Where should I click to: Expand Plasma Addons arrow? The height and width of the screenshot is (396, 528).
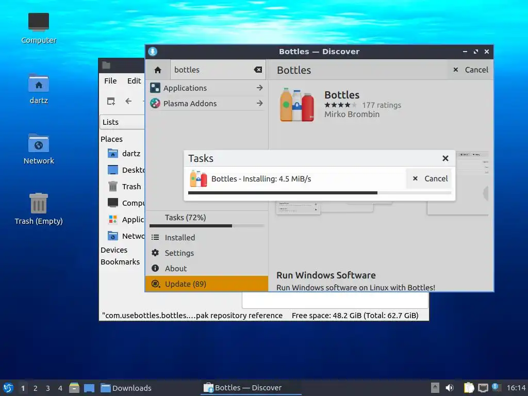(259, 103)
